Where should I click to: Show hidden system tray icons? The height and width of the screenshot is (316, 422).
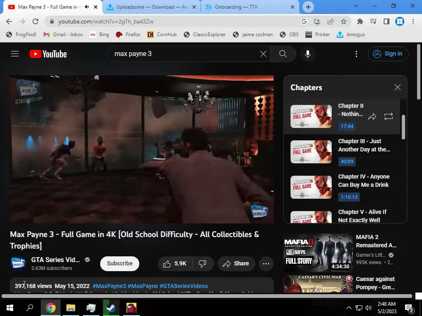click(349, 308)
